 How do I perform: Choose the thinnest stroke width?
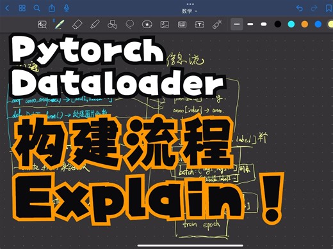[x=237, y=24]
